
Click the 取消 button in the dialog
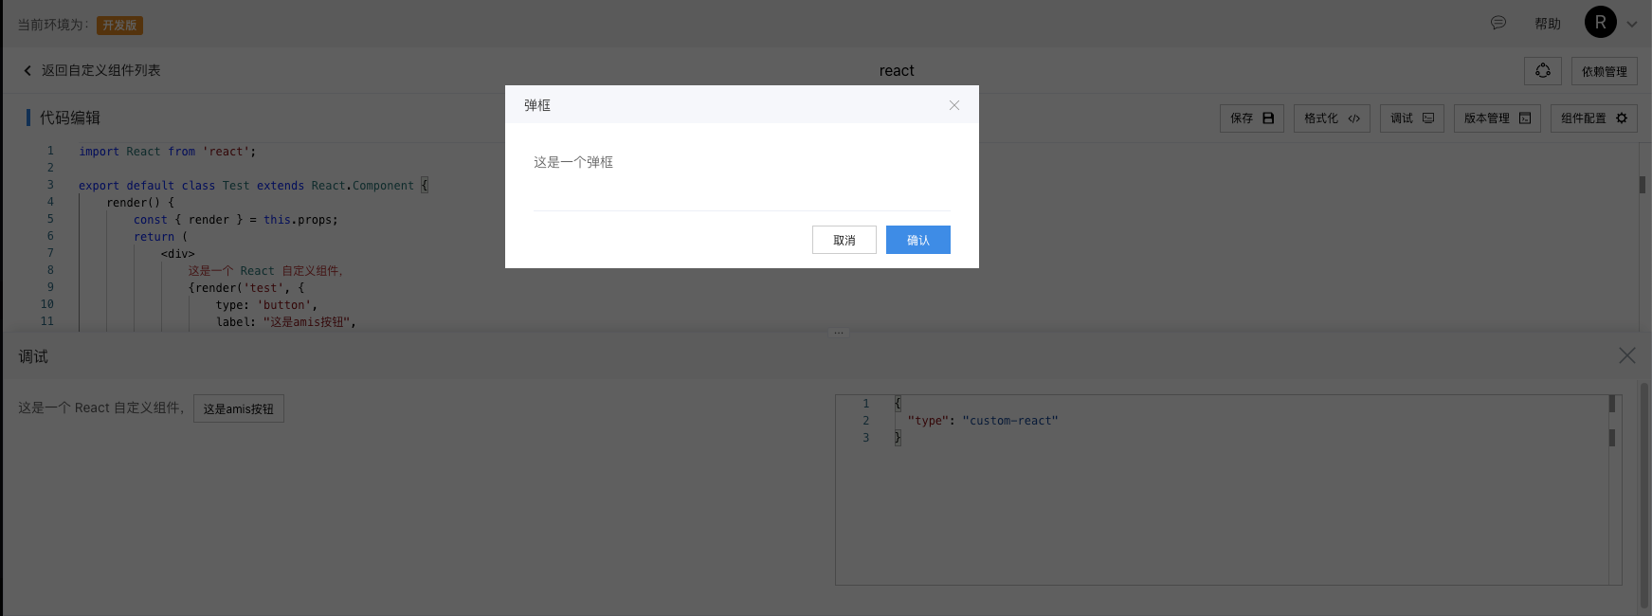[x=844, y=240]
